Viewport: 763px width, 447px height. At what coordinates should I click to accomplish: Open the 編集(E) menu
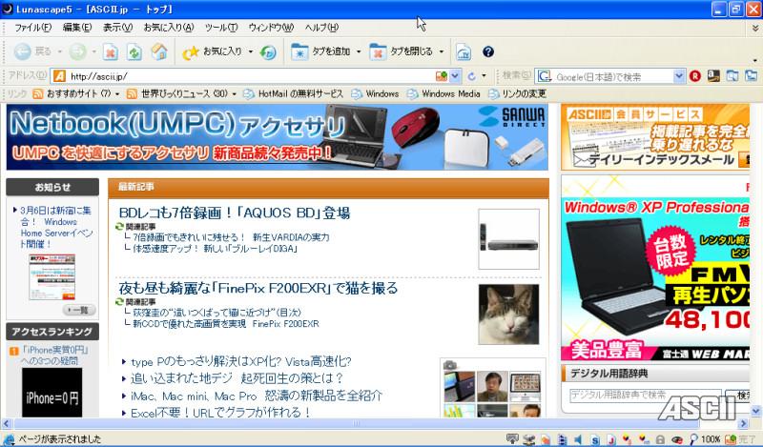coord(77,28)
